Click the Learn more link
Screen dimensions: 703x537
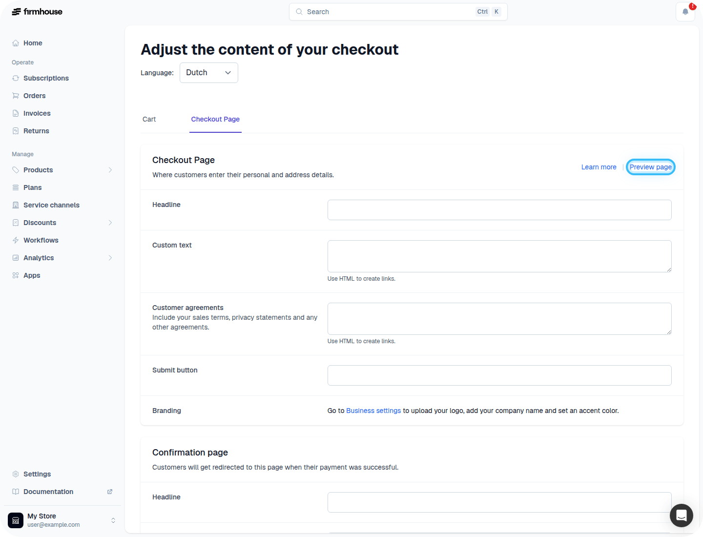599,167
